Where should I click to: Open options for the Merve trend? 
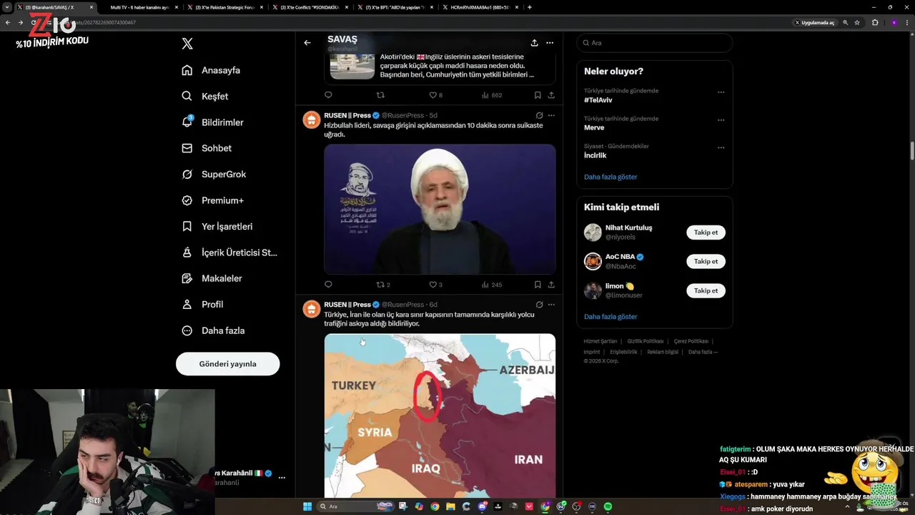coord(721,120)
